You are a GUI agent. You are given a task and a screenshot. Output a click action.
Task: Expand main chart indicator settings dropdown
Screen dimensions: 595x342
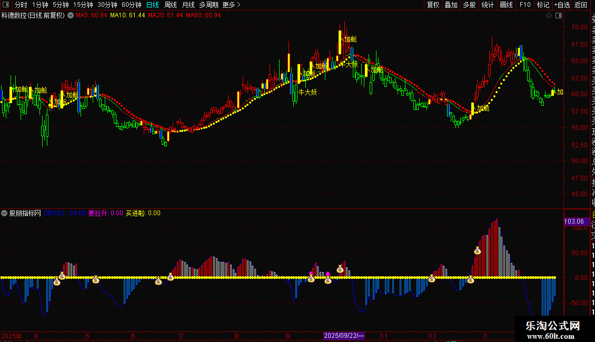(x=71, y=16)
